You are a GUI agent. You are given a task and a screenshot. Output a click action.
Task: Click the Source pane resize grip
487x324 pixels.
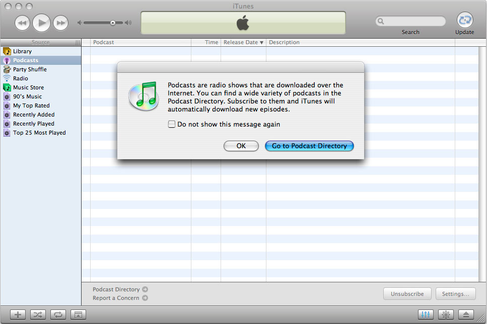[78, 42]
